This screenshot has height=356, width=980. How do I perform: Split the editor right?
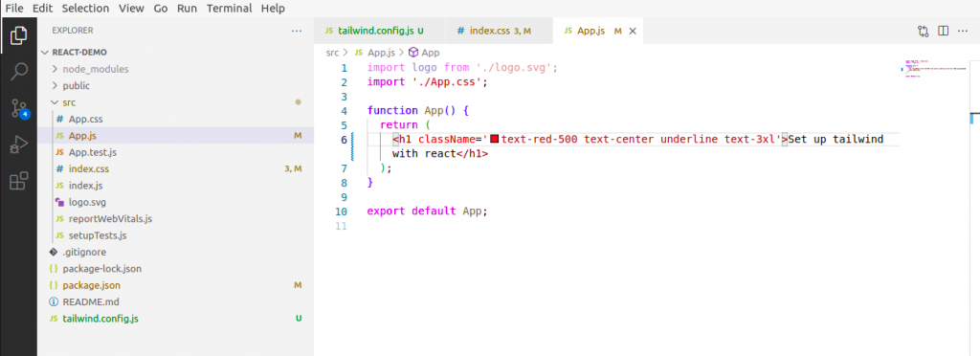point(943,31)
